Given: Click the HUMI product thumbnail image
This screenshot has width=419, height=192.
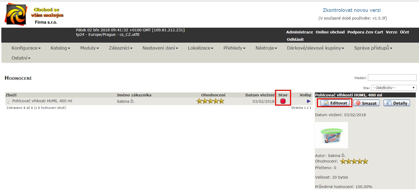Looking at the screenshot, I should [331, 135].
